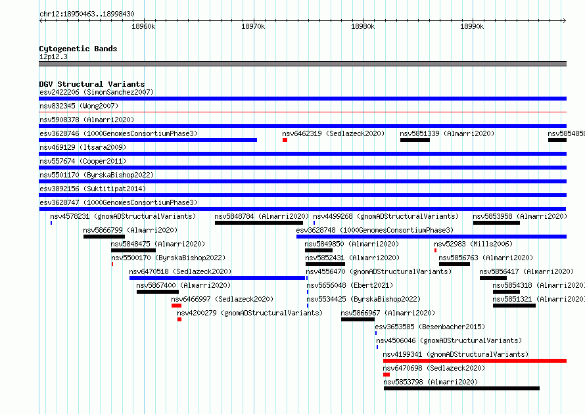Screen dimensions: 585x414
Task: Select the blue bar under esv3628748
Action: tap(432, 237)
